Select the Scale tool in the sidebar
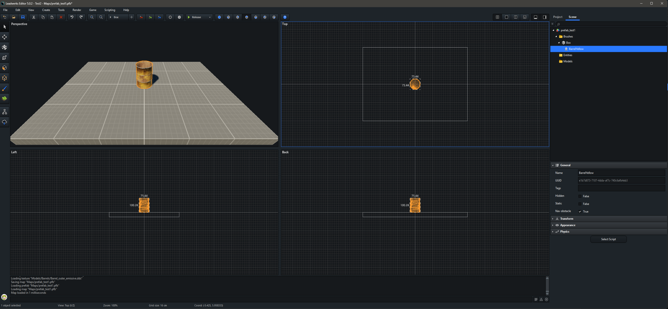This screenshot has width=668, height=309. 4,58
